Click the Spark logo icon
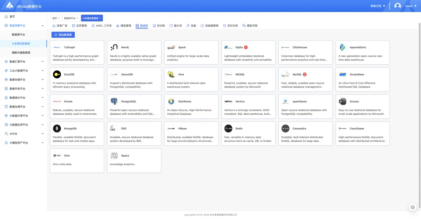 pos(171,47)
